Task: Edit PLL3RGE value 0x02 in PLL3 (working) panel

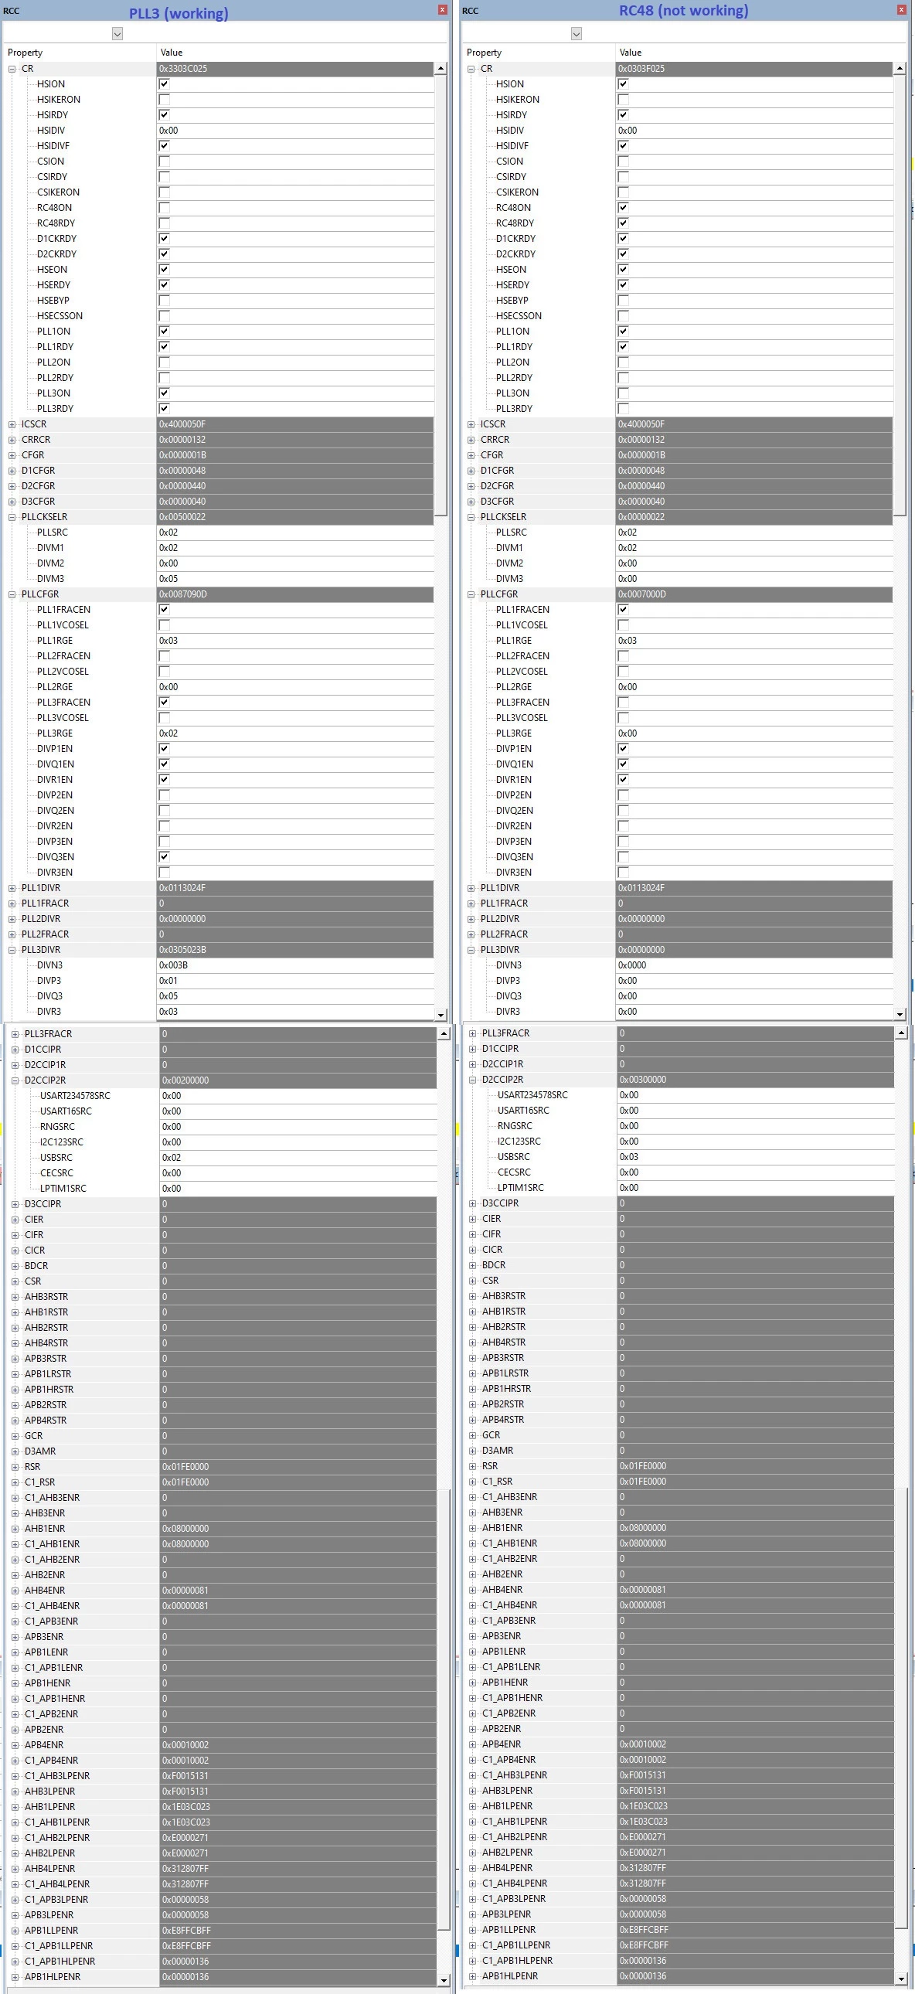Action: 295,733
